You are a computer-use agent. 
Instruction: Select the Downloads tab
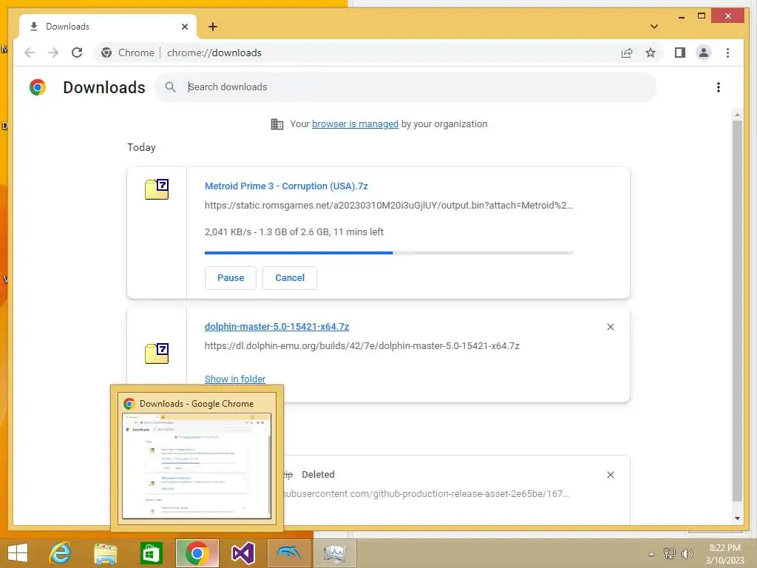click(108, 27)
